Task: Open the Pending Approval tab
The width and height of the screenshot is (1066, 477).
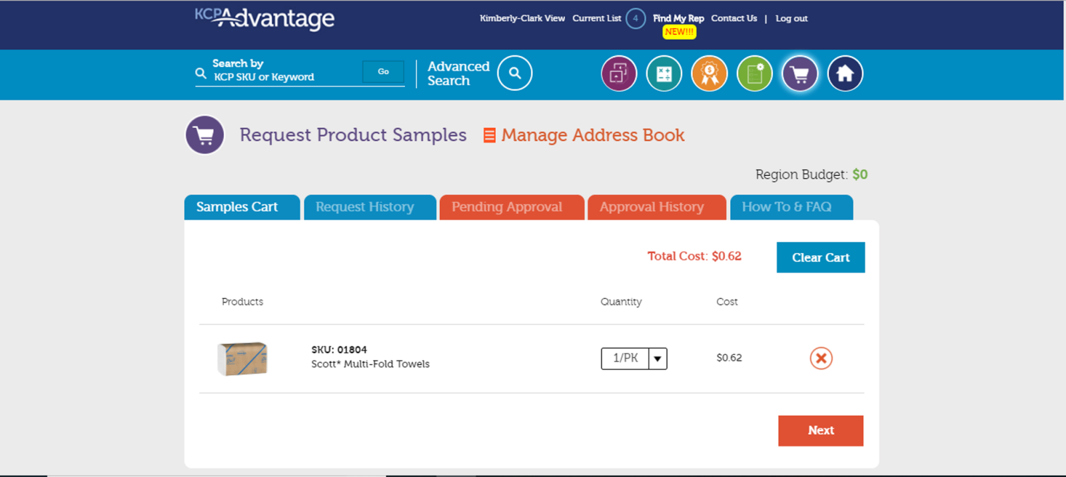Action: click(512, 207)
